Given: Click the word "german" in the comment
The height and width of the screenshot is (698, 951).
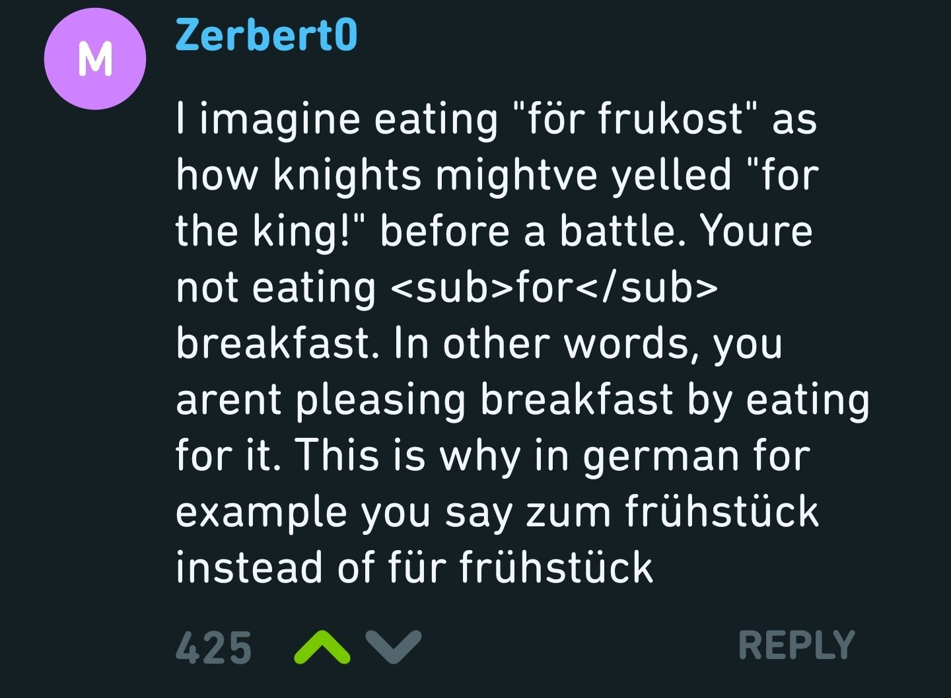Looking at the screenshot, I should click(660, 456).
